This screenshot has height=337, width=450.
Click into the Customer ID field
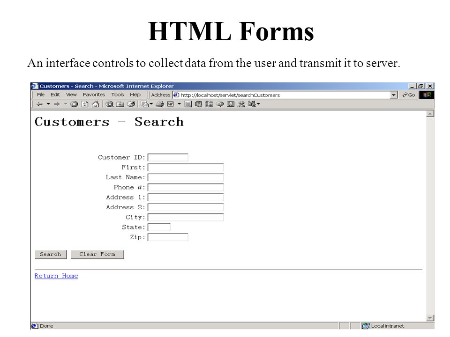point(168,157)
